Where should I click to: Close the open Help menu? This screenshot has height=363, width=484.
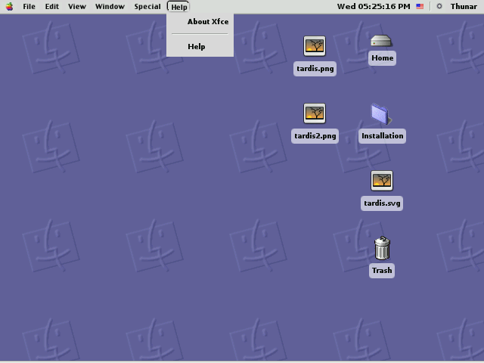(178, 7)
